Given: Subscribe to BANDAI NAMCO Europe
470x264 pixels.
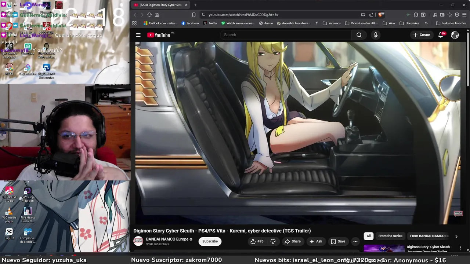Looking at the screenshot, I should tap(210, 241).
